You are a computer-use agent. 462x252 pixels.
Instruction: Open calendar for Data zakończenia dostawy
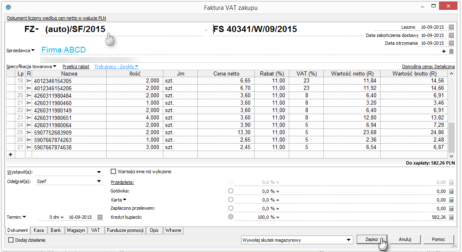[451, 35]
